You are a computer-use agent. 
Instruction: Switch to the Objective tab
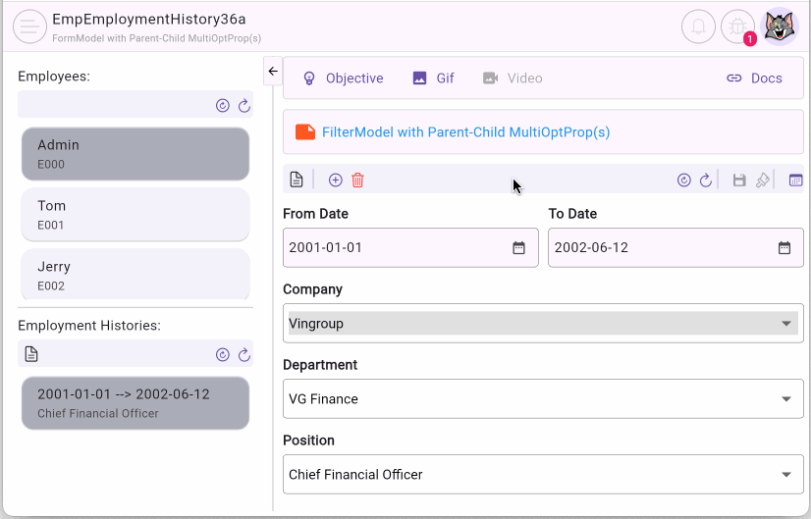(x=343, y=78)
